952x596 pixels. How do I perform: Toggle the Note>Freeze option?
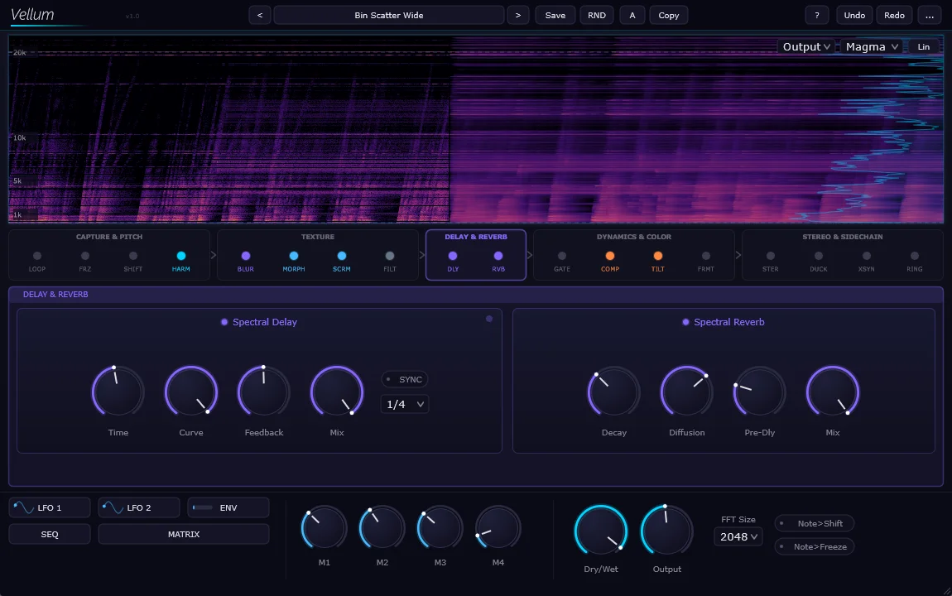tap(815, 547)
